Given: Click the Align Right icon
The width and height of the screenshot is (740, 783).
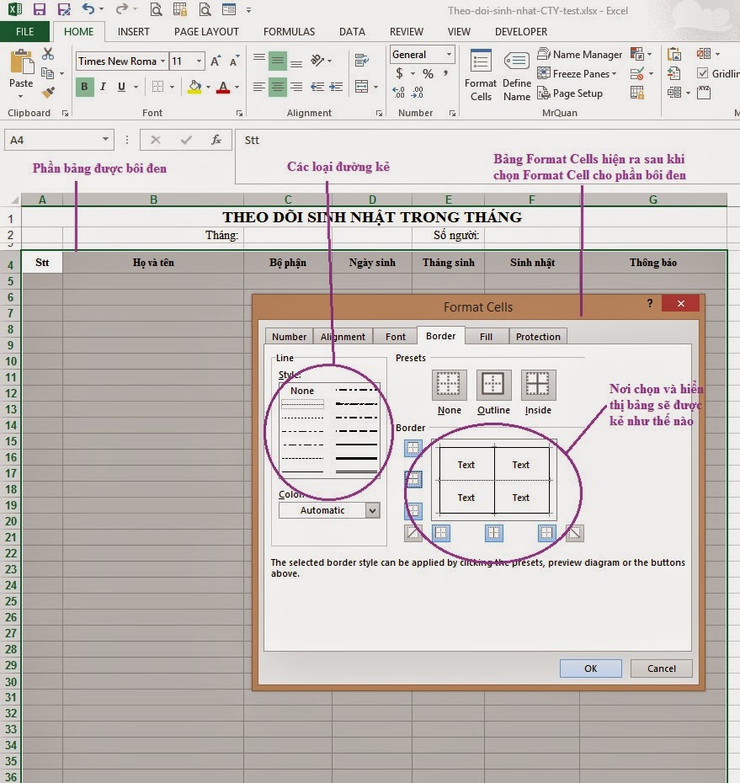Looking at the screenshot, I should tap(296, 88).
